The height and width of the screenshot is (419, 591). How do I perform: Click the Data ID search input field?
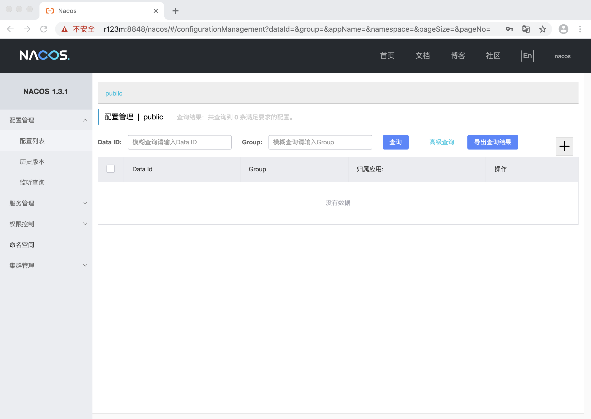coord(179,142)
